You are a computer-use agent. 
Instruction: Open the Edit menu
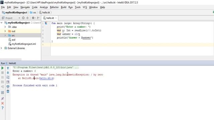coord(9,7)
